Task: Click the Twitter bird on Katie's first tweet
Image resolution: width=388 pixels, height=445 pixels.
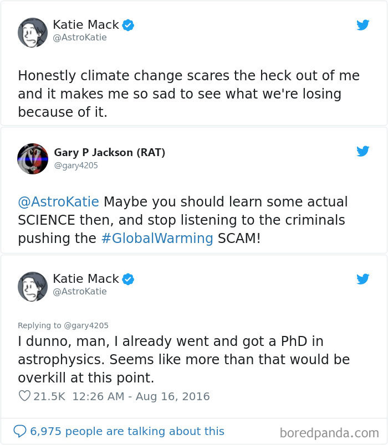Action: 363,25
